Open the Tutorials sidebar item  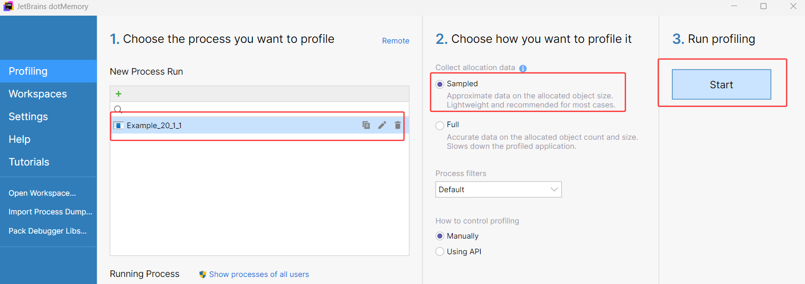[29, 162]
